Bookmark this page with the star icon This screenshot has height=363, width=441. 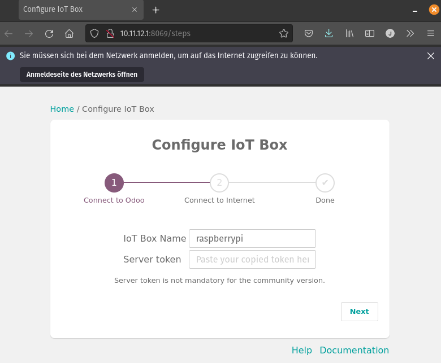pyautogui.click(x=284, y=33)
